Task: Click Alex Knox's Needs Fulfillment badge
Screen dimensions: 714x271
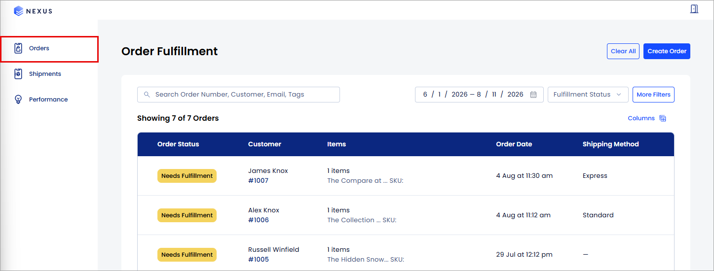Action: click(x=187, y=215)
